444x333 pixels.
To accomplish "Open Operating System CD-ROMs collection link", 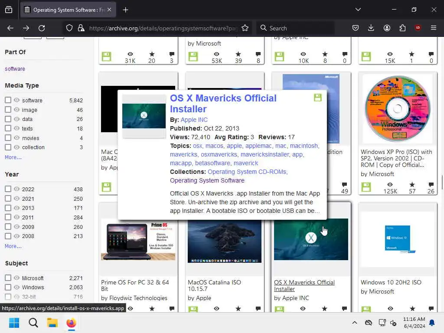I will 247,172.
